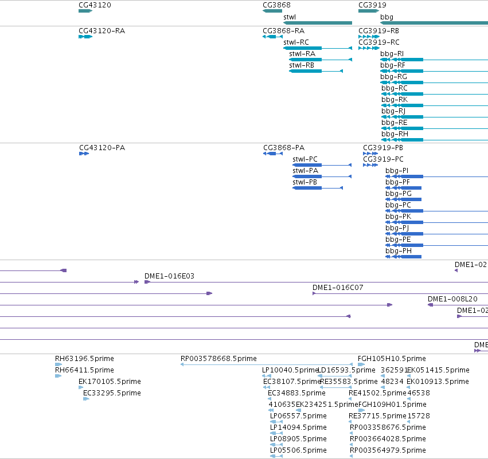Select EST RP003664028.5prime
Image resolution: width=488 pixels, height=459 pixels.
coord(388,440)
